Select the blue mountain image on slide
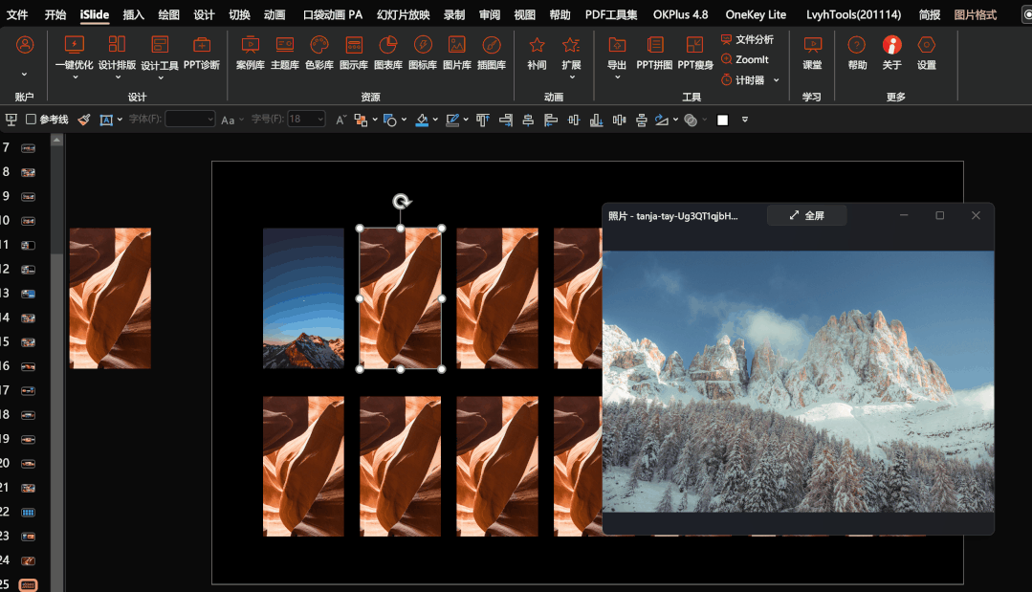This screenshot has height=592, width=1032. tap(303, 297)
